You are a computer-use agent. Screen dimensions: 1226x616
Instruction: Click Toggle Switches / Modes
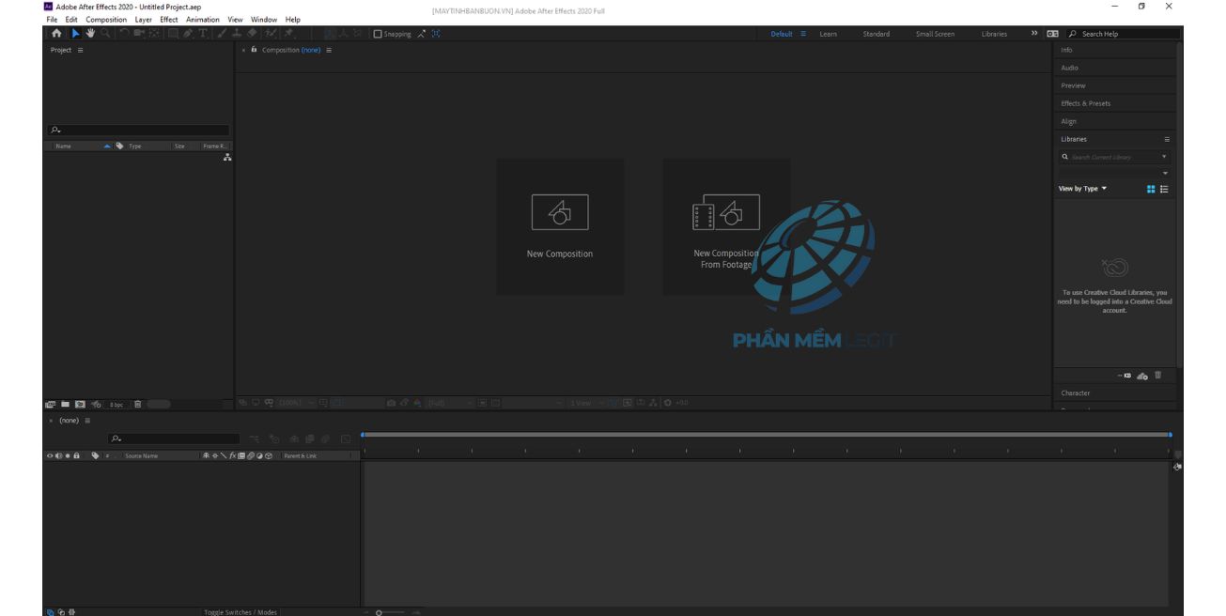[x=241, y=612]
